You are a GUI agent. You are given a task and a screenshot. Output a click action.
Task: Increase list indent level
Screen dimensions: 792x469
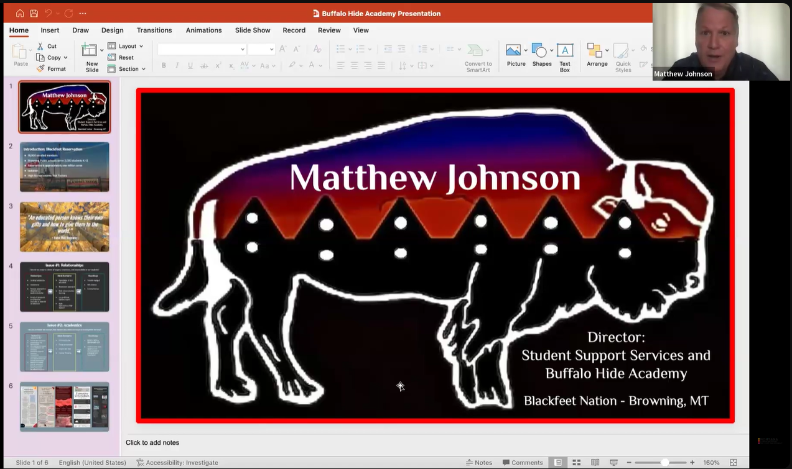[402, 49]
